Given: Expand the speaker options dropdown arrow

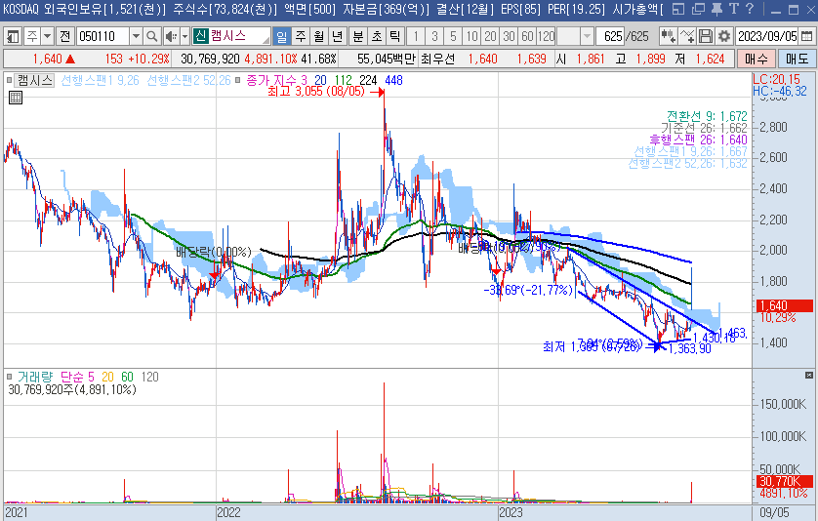Looking at the screenshot, I should pyautogui.click(x=184, y=36).
